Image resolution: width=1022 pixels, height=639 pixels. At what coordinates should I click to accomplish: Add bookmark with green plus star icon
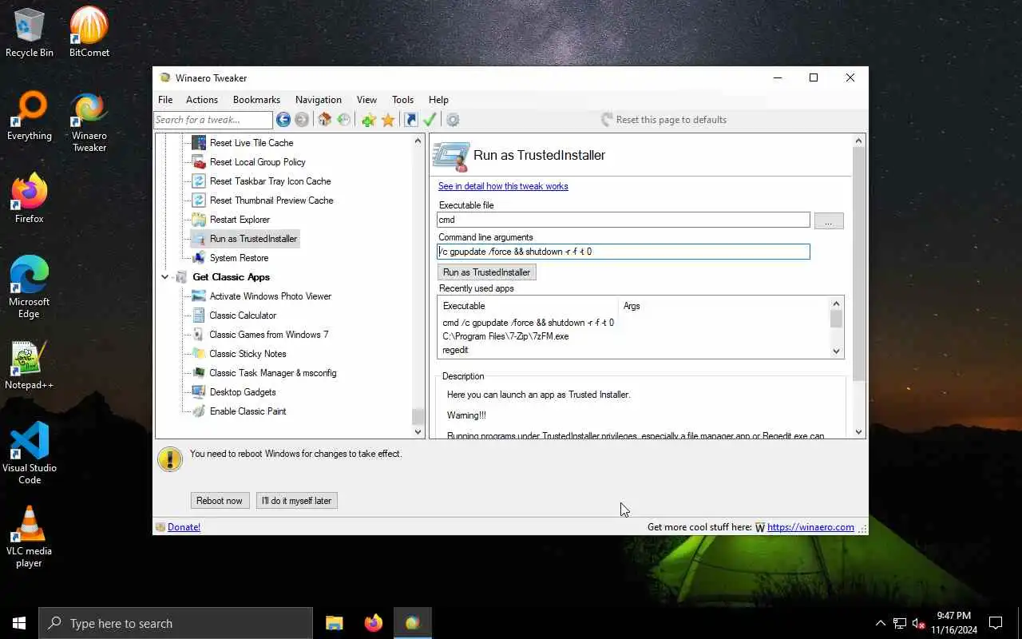(368, 120)
